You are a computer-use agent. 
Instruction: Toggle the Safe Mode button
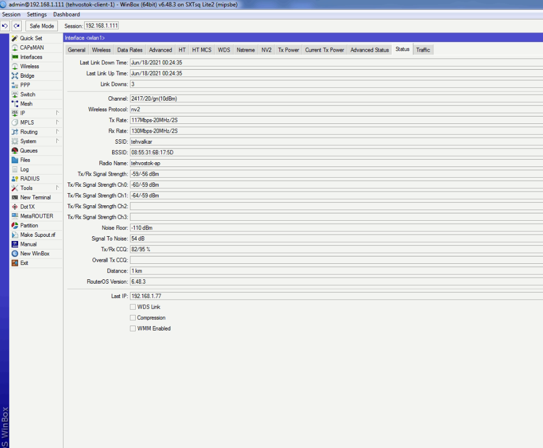[x=42, y=26]
